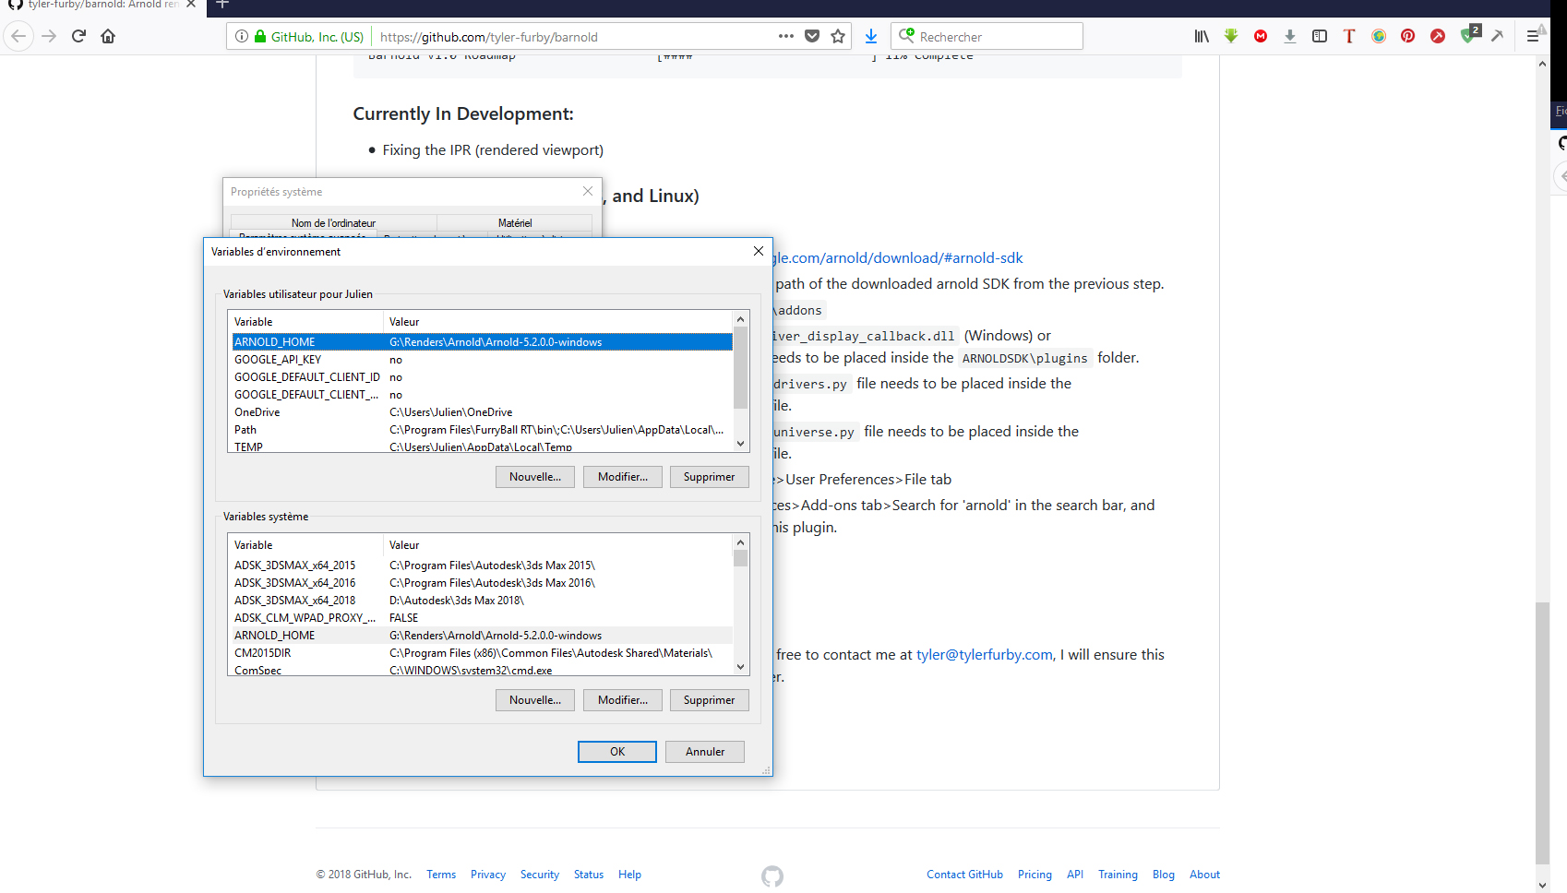Click Nouvelle... under system variables
The height and width of the screenshot is (893, 1567).
click(535, 700)
